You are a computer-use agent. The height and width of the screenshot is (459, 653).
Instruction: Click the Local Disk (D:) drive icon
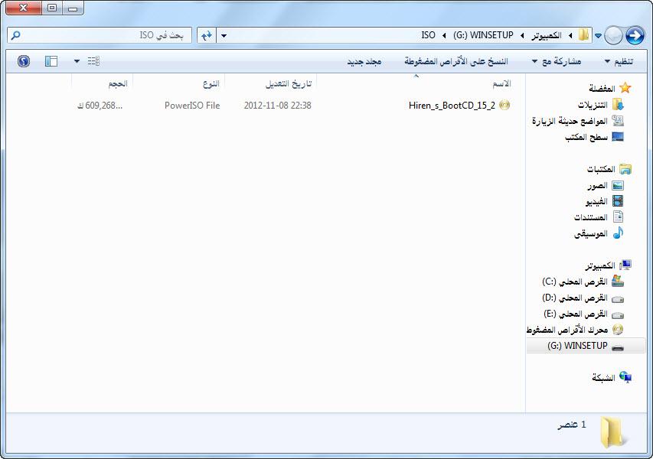[618, 298]
